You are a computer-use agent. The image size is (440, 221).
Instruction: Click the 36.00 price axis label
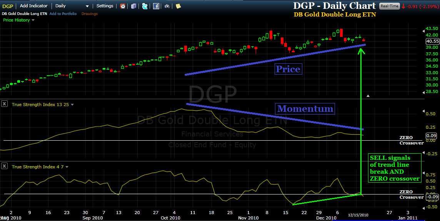coord(432,60)
